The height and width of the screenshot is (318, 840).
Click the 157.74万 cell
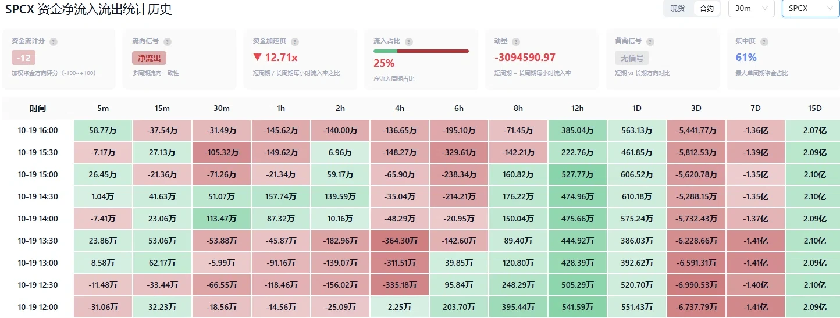tap(281, 197)
